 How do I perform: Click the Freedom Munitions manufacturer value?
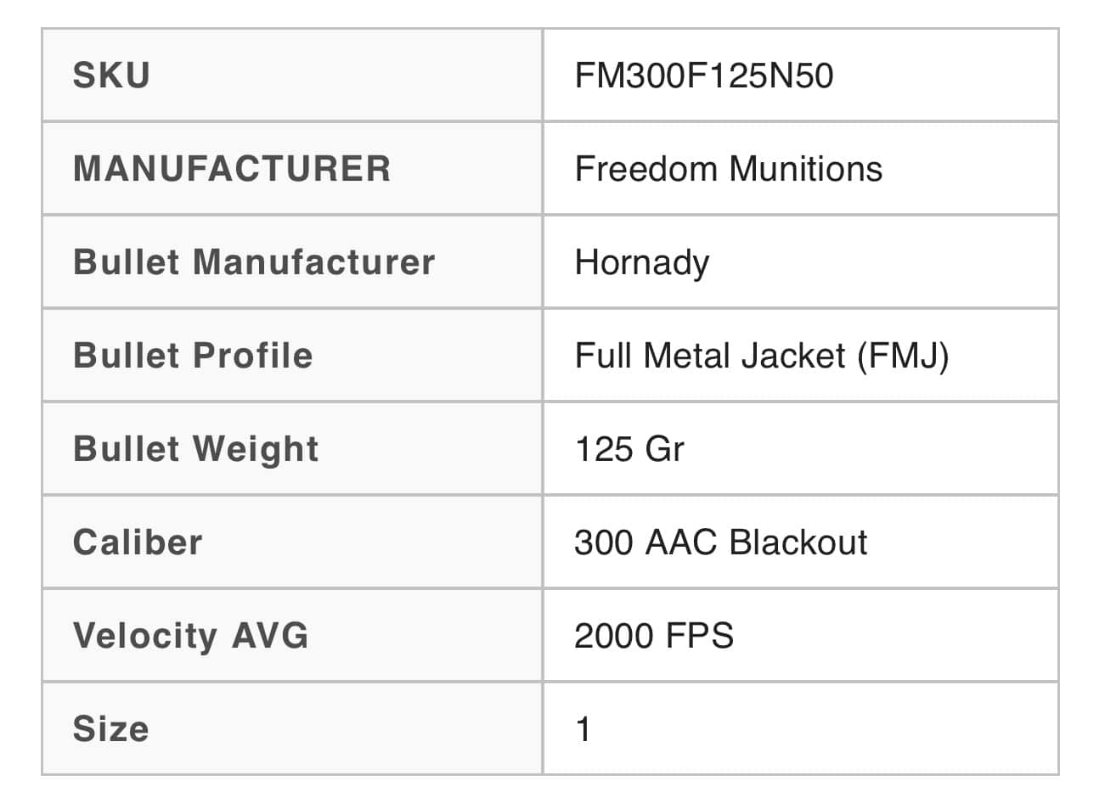[729, 168]
